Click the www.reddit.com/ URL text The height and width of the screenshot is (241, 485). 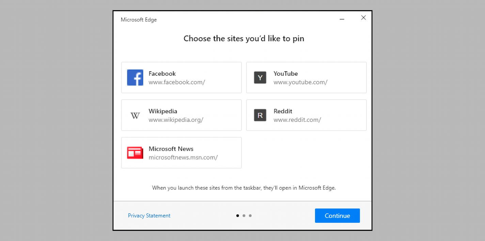pyautogui.click(x=297, y=120)
